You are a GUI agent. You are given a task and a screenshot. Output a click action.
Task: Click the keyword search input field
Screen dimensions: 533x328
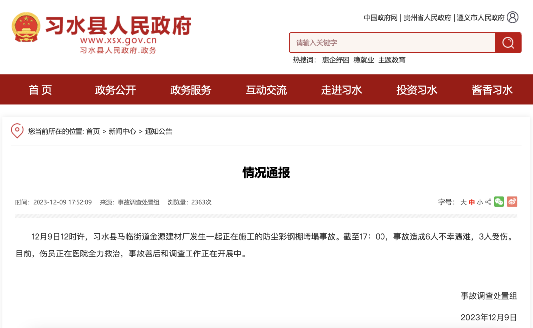click(x=390, y=42)
